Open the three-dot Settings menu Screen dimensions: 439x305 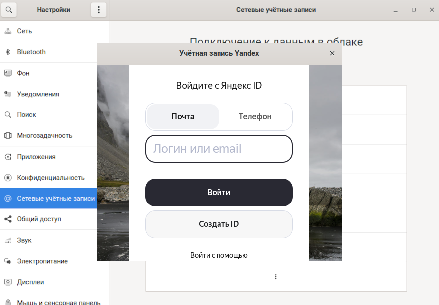pyautogui.click(x=99, y=10)
